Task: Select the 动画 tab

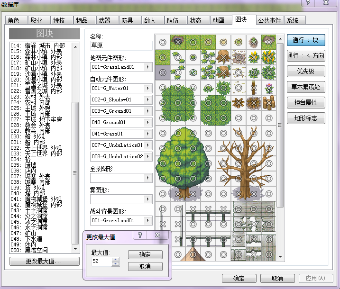Action: [221, 20]
